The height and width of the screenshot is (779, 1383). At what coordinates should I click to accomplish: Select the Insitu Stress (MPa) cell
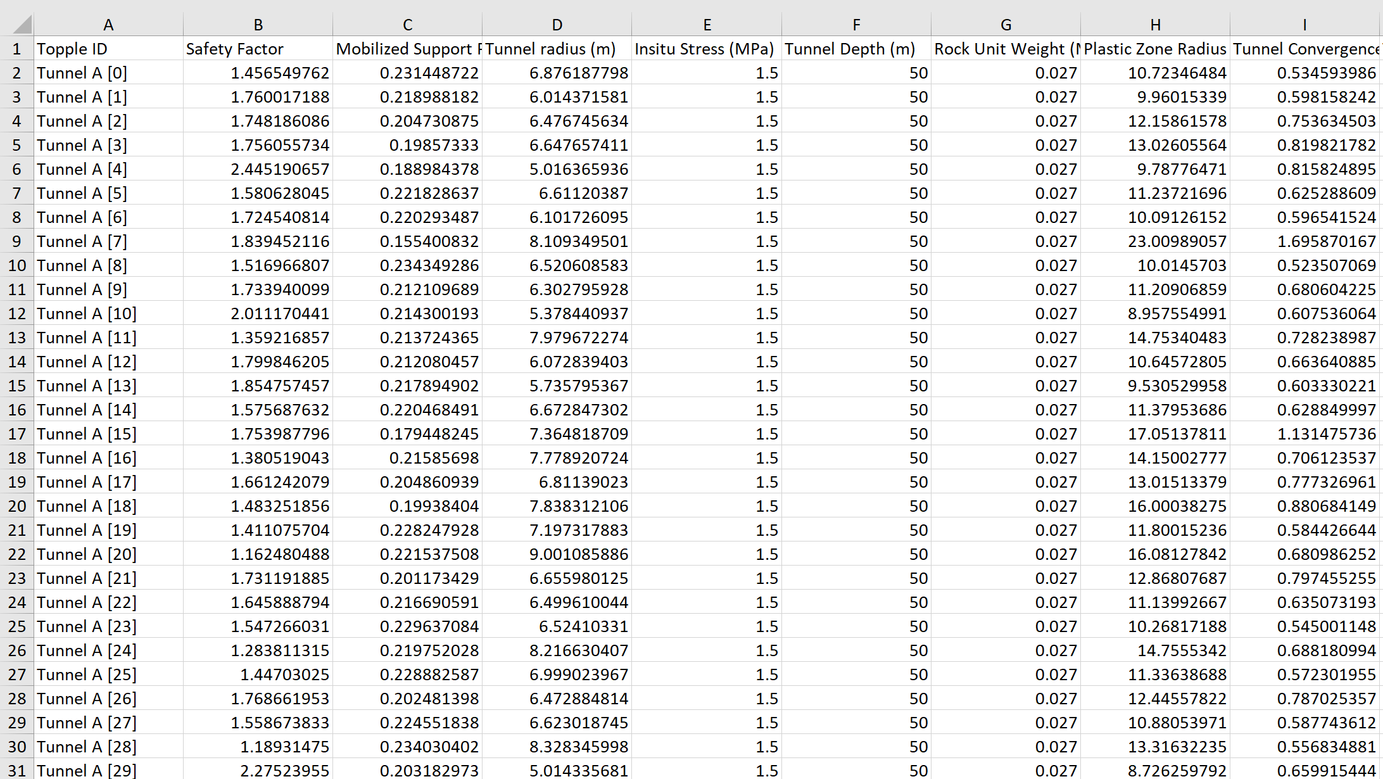coord(706,49)
